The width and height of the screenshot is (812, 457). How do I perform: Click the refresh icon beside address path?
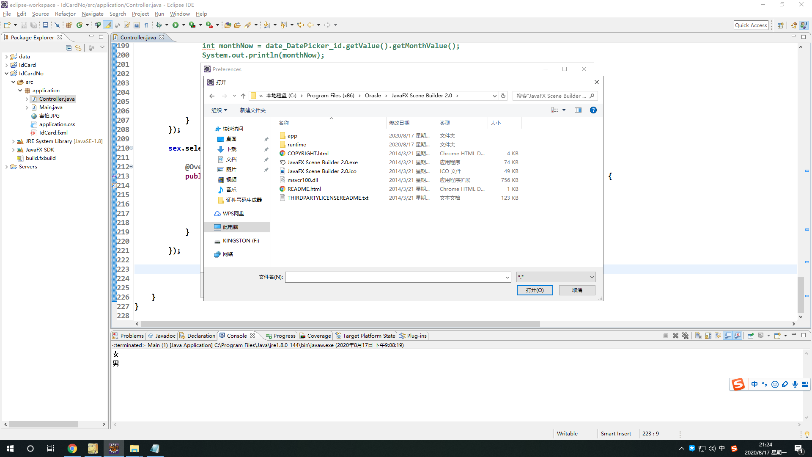point(503,96)
